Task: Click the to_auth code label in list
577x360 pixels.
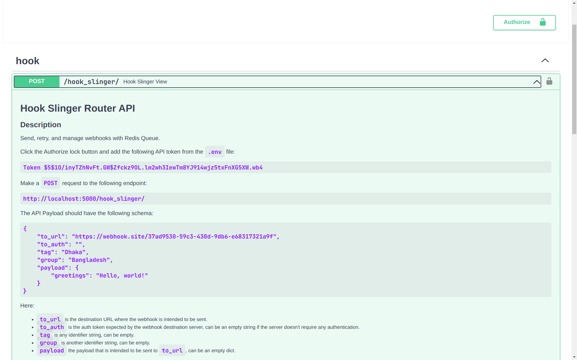Action: click(52, 327)
